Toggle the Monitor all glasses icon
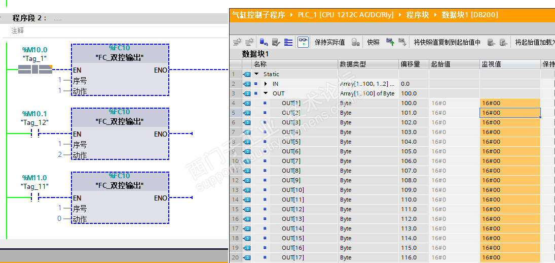Image resolution: width=555 pixels, height=263 pixels. pos(303,42)
